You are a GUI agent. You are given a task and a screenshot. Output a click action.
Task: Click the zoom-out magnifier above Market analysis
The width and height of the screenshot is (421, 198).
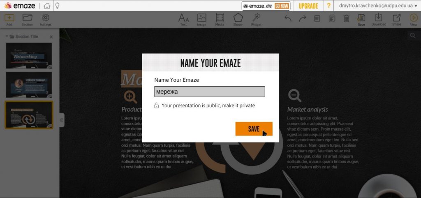tap(294, 96)
